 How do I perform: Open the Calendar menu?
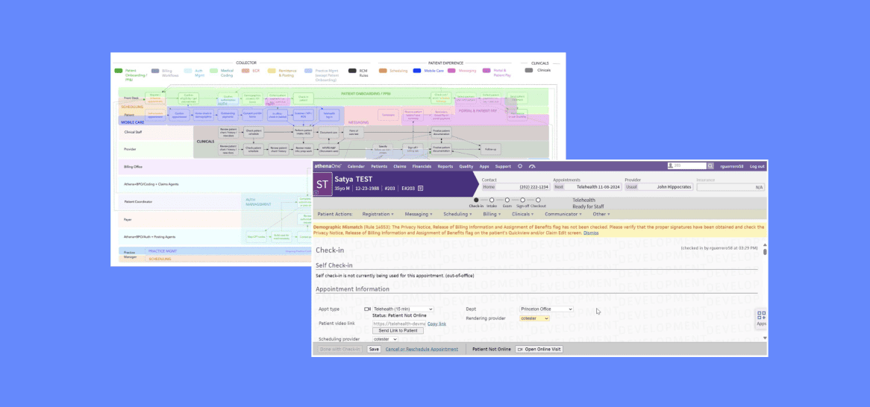(x=356, y=166)
